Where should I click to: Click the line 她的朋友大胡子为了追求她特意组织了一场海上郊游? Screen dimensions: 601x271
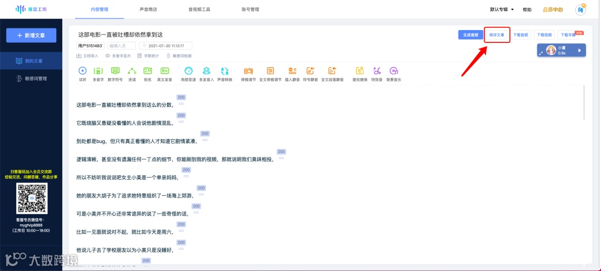click(135, 195)
